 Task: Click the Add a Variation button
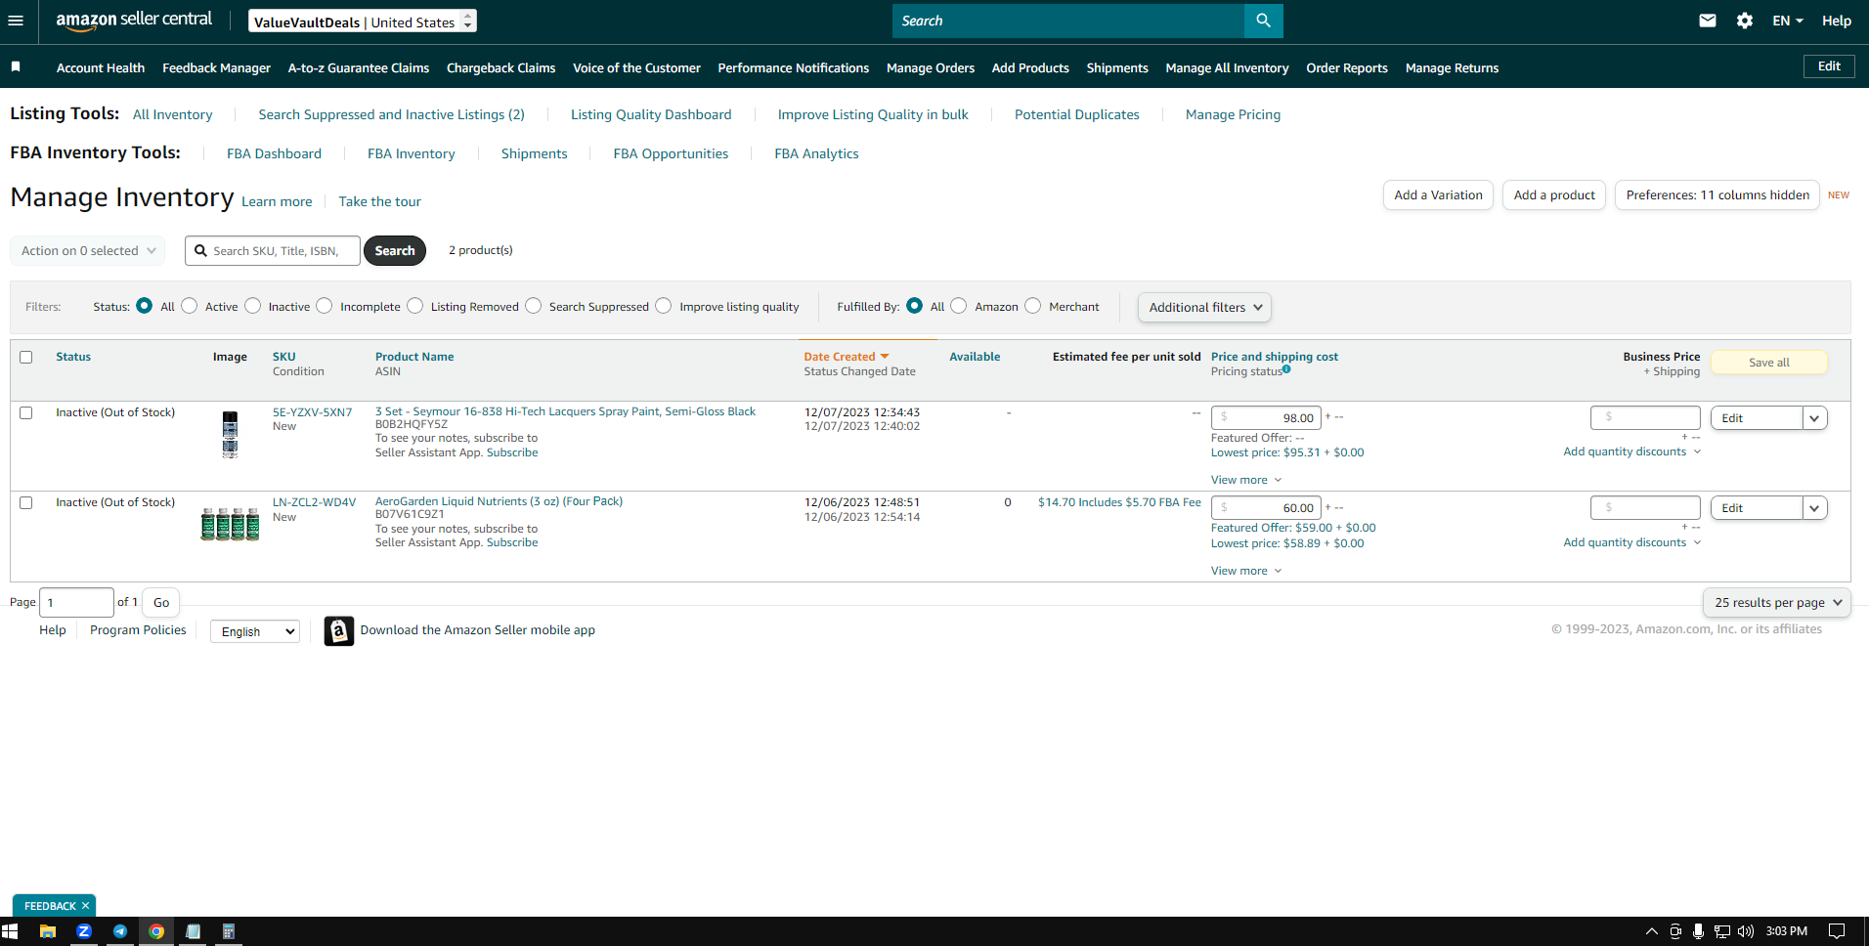(x=1438, y=194)
